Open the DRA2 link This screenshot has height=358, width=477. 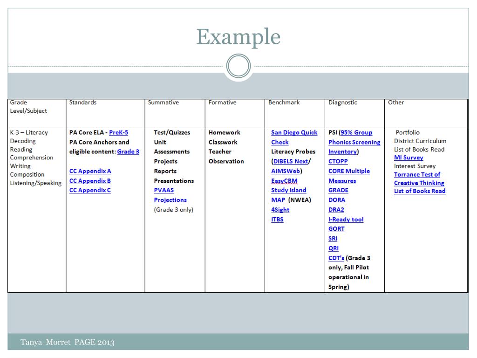point(336,210)
